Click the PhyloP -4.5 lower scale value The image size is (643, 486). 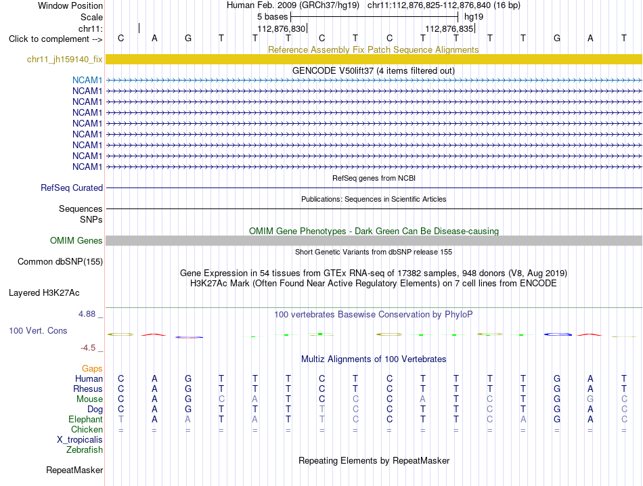pyautogui.click(x=88, y=348)
